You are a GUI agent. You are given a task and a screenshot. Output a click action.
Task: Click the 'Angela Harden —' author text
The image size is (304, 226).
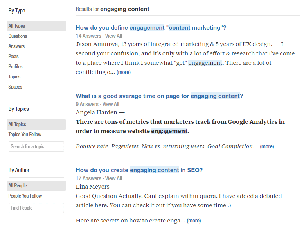(x=100, y=112)
